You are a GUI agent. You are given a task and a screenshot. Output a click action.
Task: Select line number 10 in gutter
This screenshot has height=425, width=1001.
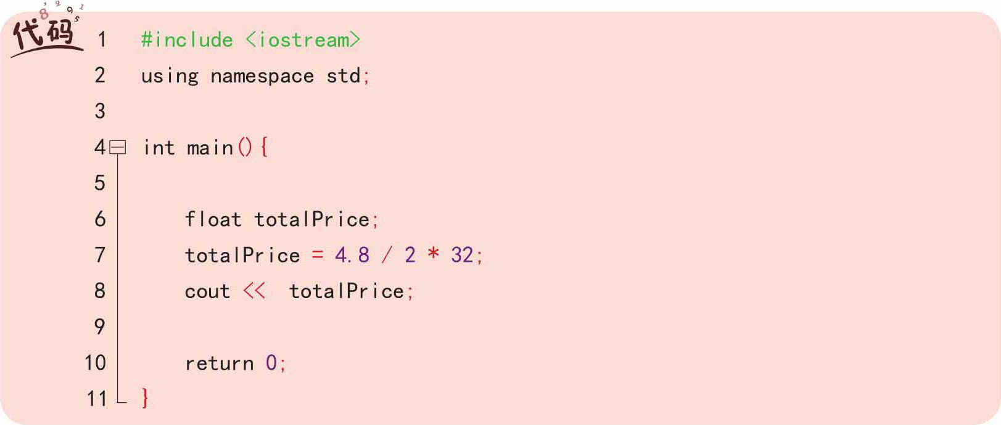tap(96, 363)
